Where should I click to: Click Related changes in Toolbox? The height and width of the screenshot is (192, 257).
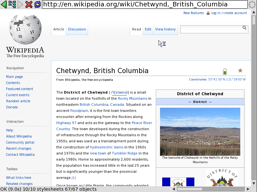pos(19,184)
